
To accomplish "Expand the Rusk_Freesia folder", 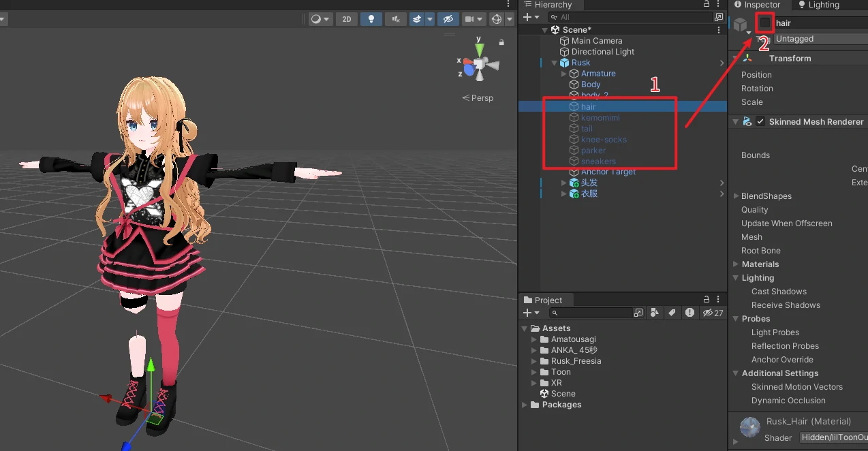I will pos(533,361).
